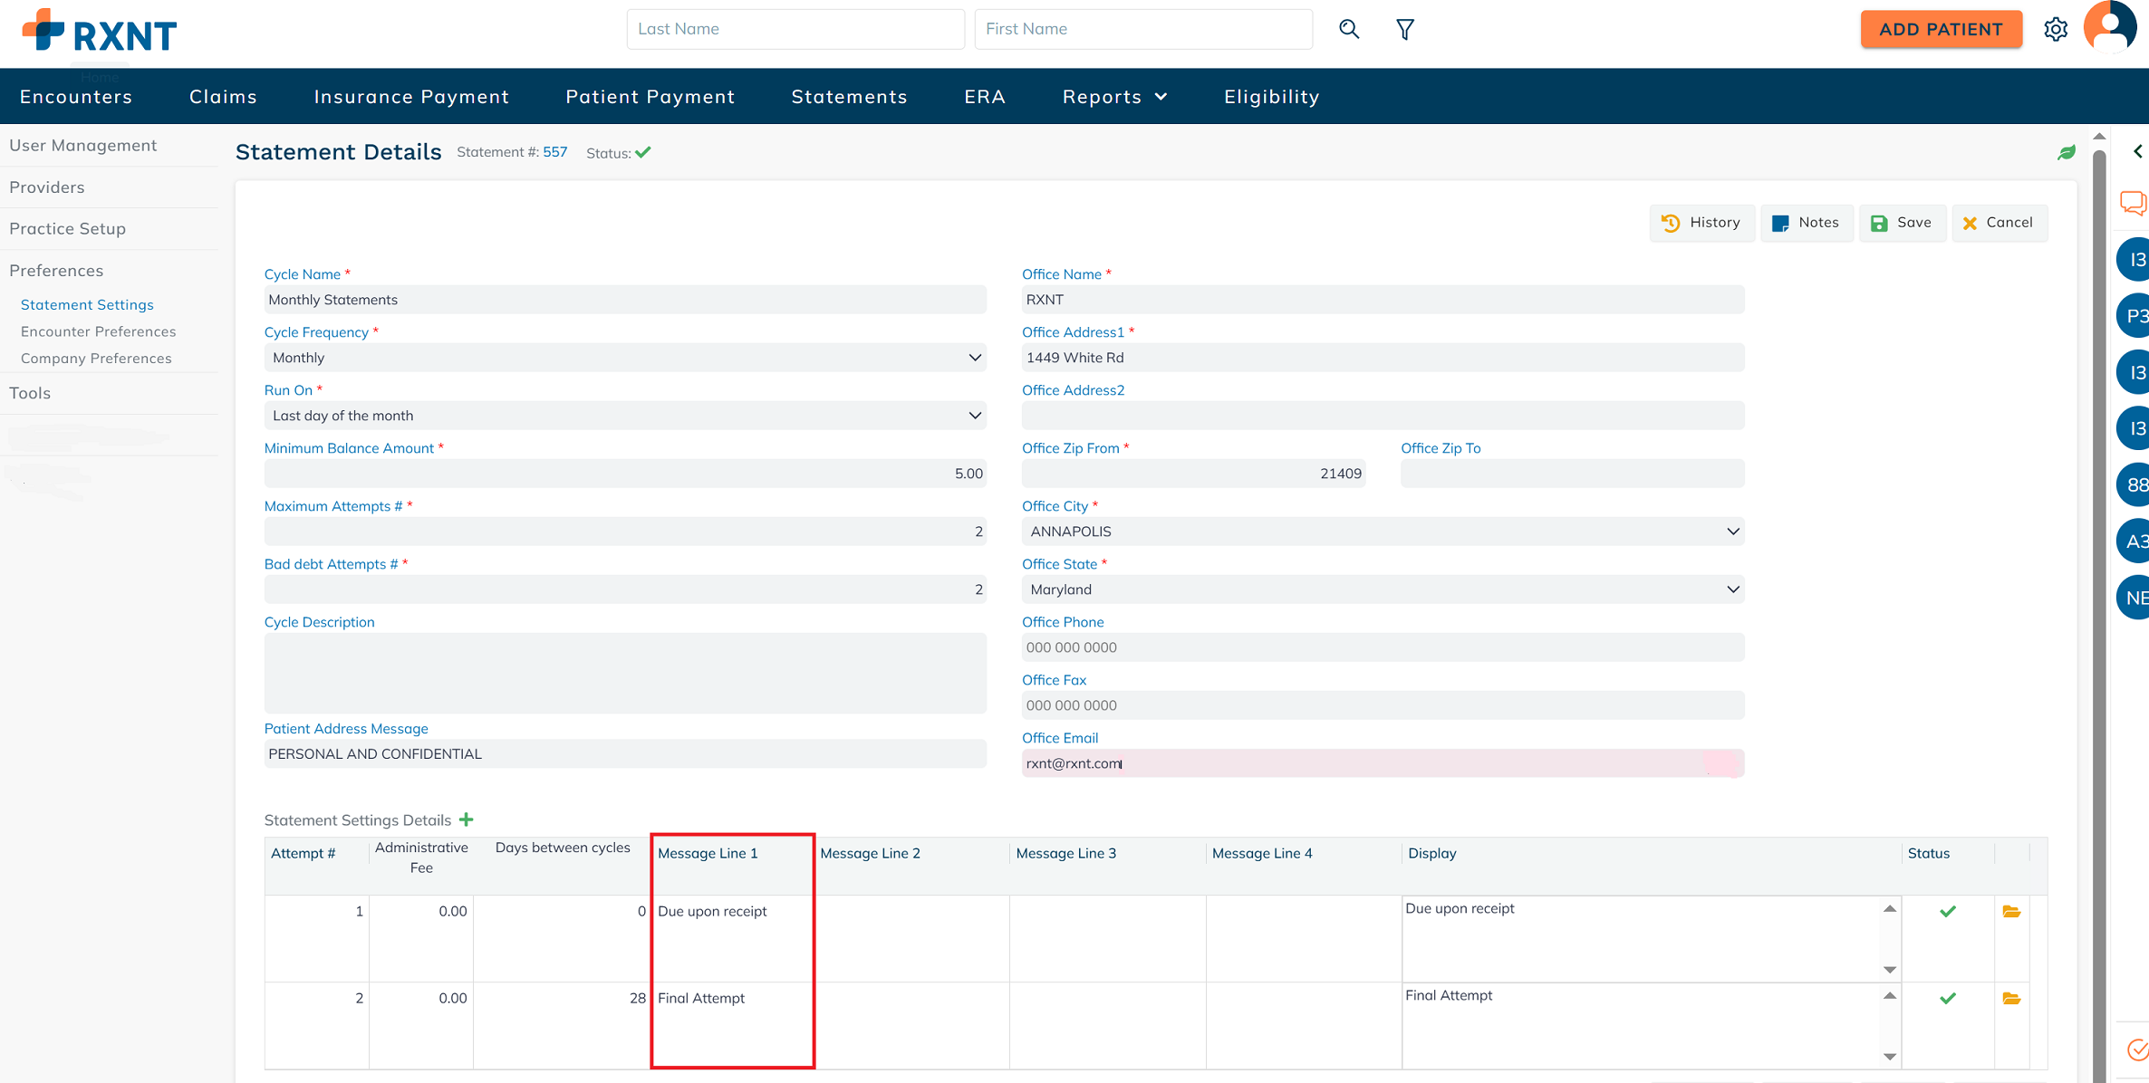
Task: Open the filter funnel icon
Action: 1404,29
